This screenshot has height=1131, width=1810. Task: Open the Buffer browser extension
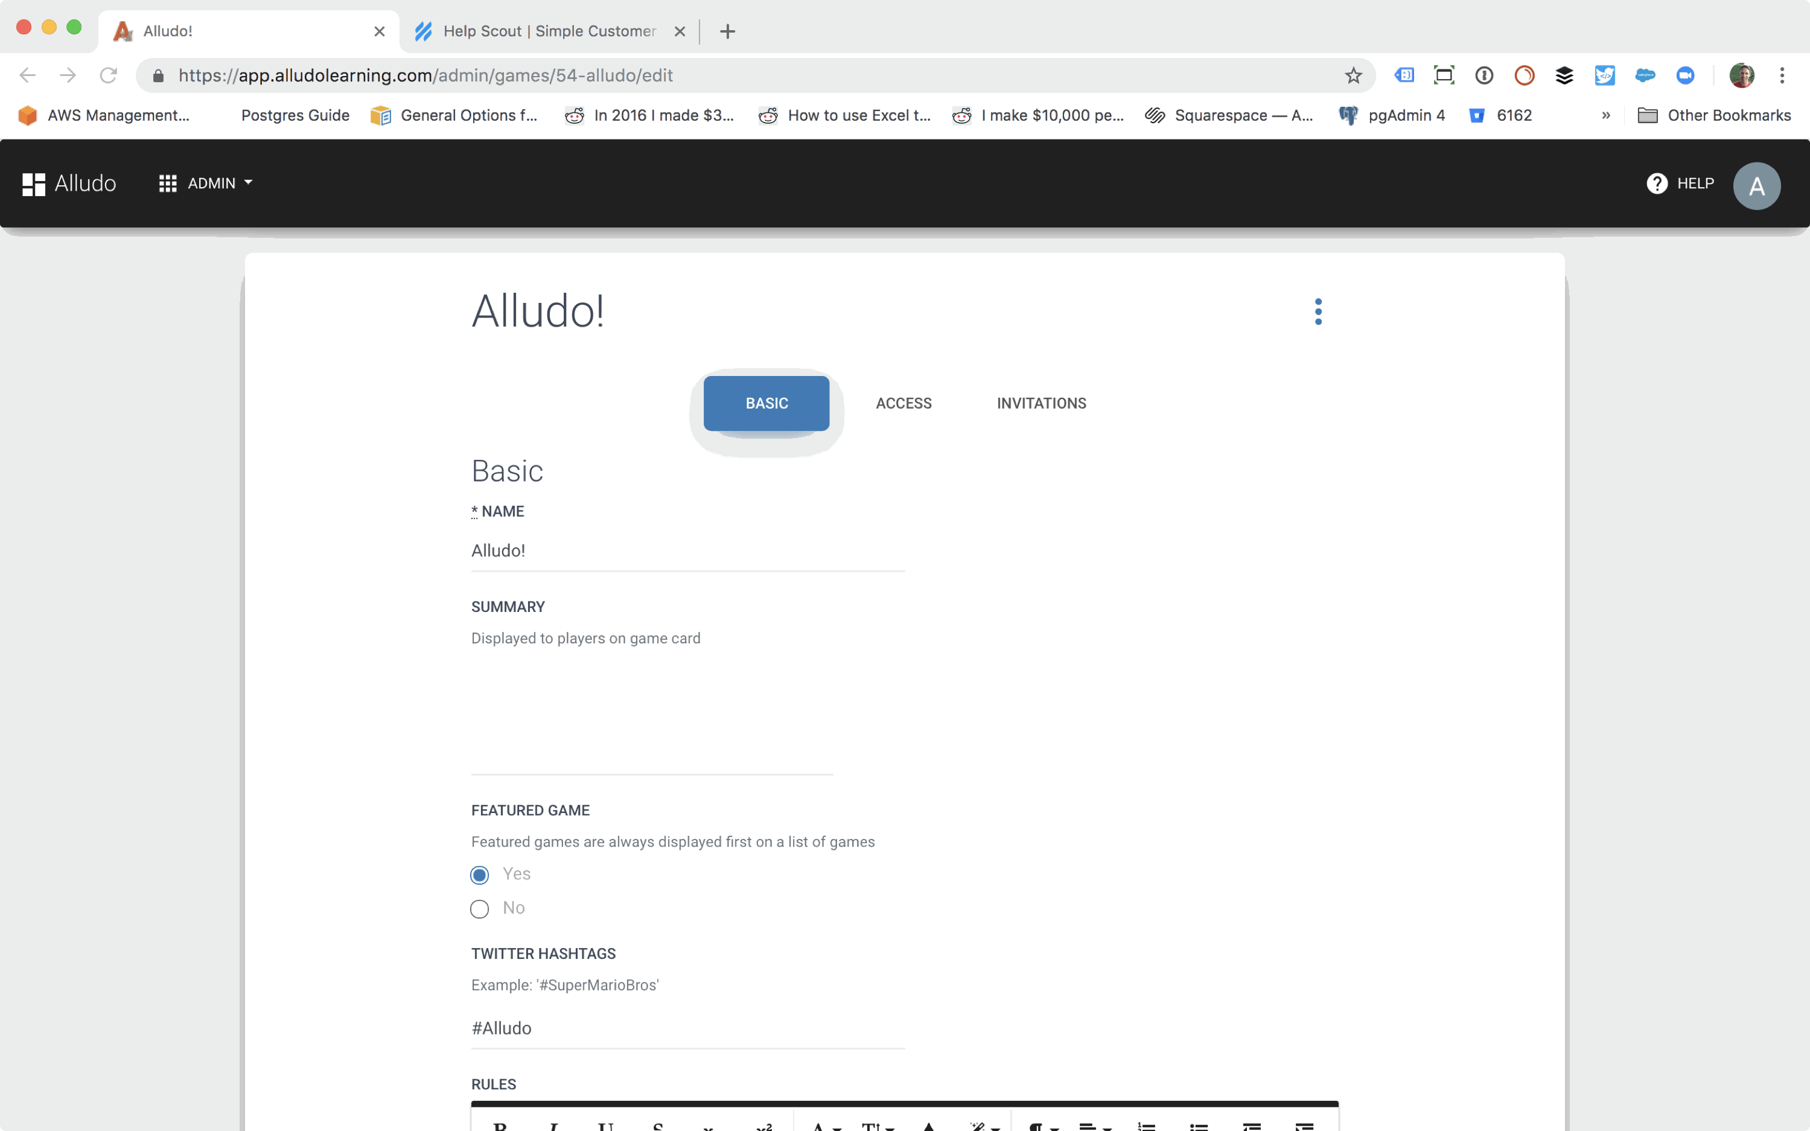pos(1564,75)
